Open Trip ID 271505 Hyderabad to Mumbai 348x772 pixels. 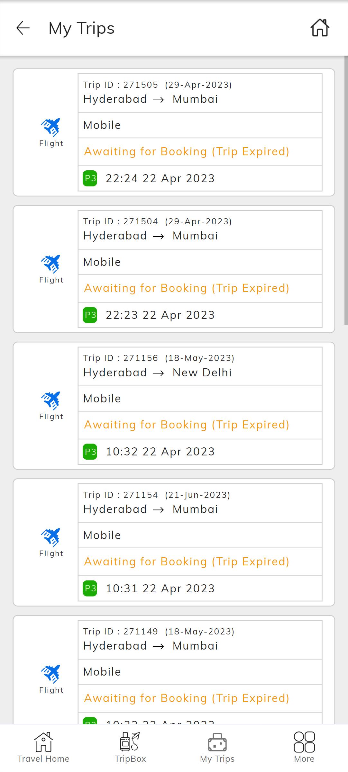[200, 93]
